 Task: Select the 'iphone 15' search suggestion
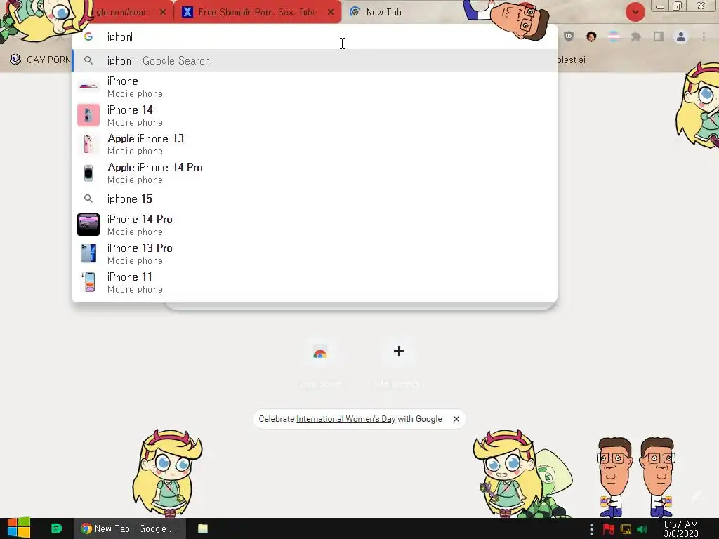[315, 199]
